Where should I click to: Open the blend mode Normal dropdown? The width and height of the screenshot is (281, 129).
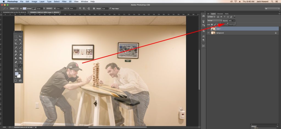click(x=214, y=20)
